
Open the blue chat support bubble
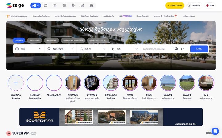[x=215, y=131]
